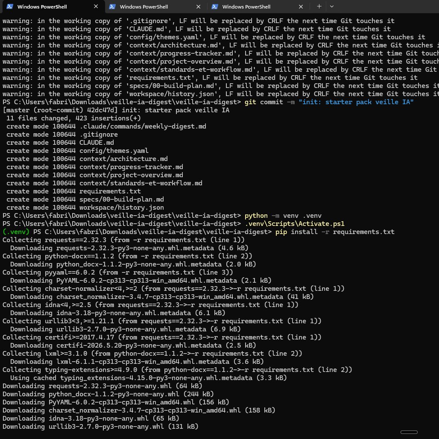Click the 'pip install -r requirements.txt' command
The height and width of the screenshot is (439, 439).
pyautogui.click(x=335, y=232)
